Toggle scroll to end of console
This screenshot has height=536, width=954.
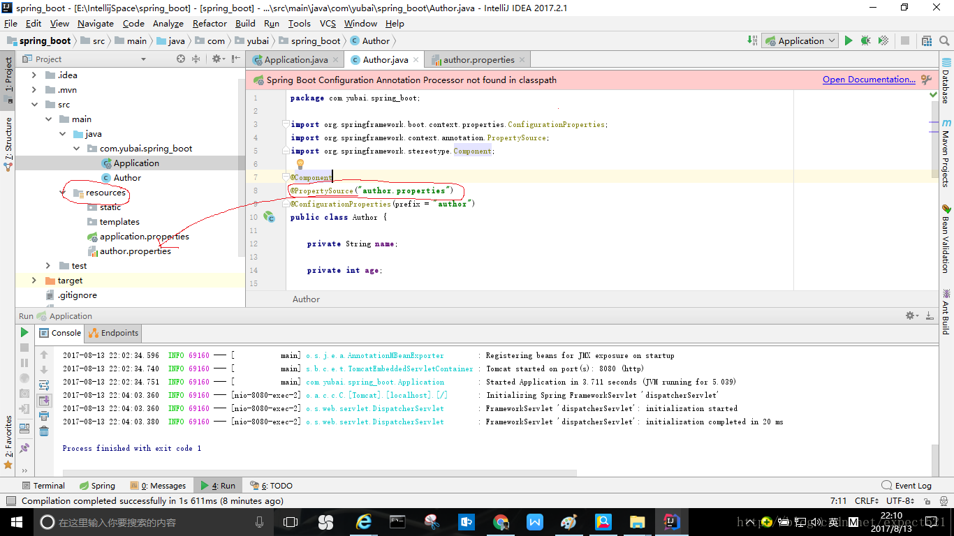click(x=44, y=400)
